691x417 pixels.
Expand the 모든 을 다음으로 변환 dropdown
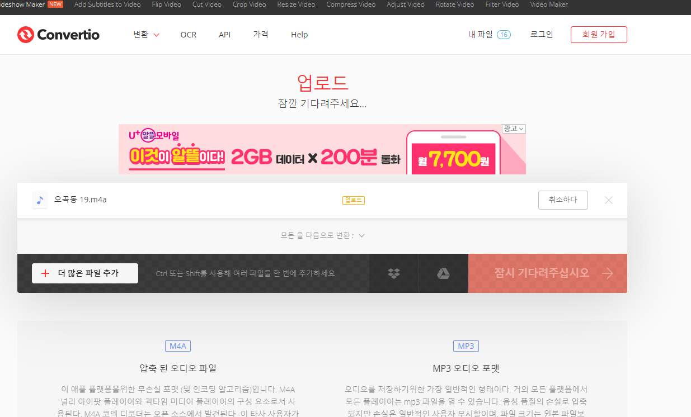[322, 235]
